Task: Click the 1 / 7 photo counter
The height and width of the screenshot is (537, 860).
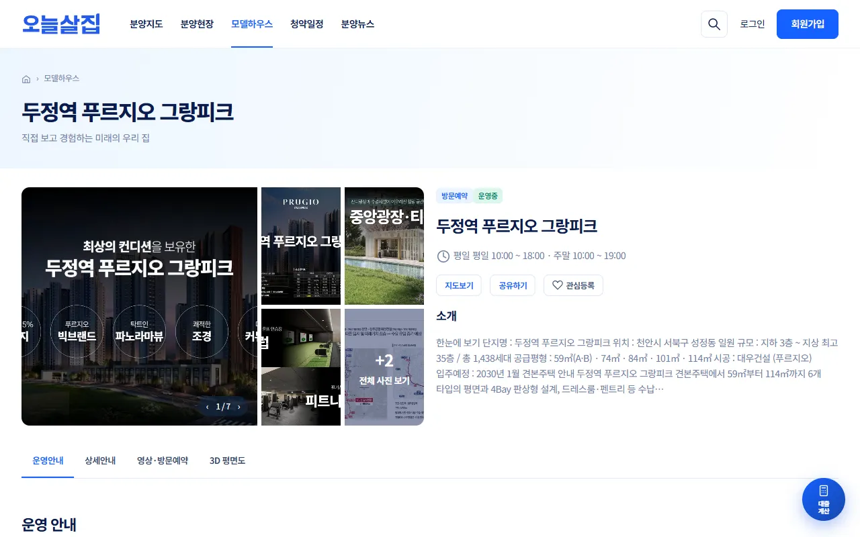Action: (x=223, y=407)
